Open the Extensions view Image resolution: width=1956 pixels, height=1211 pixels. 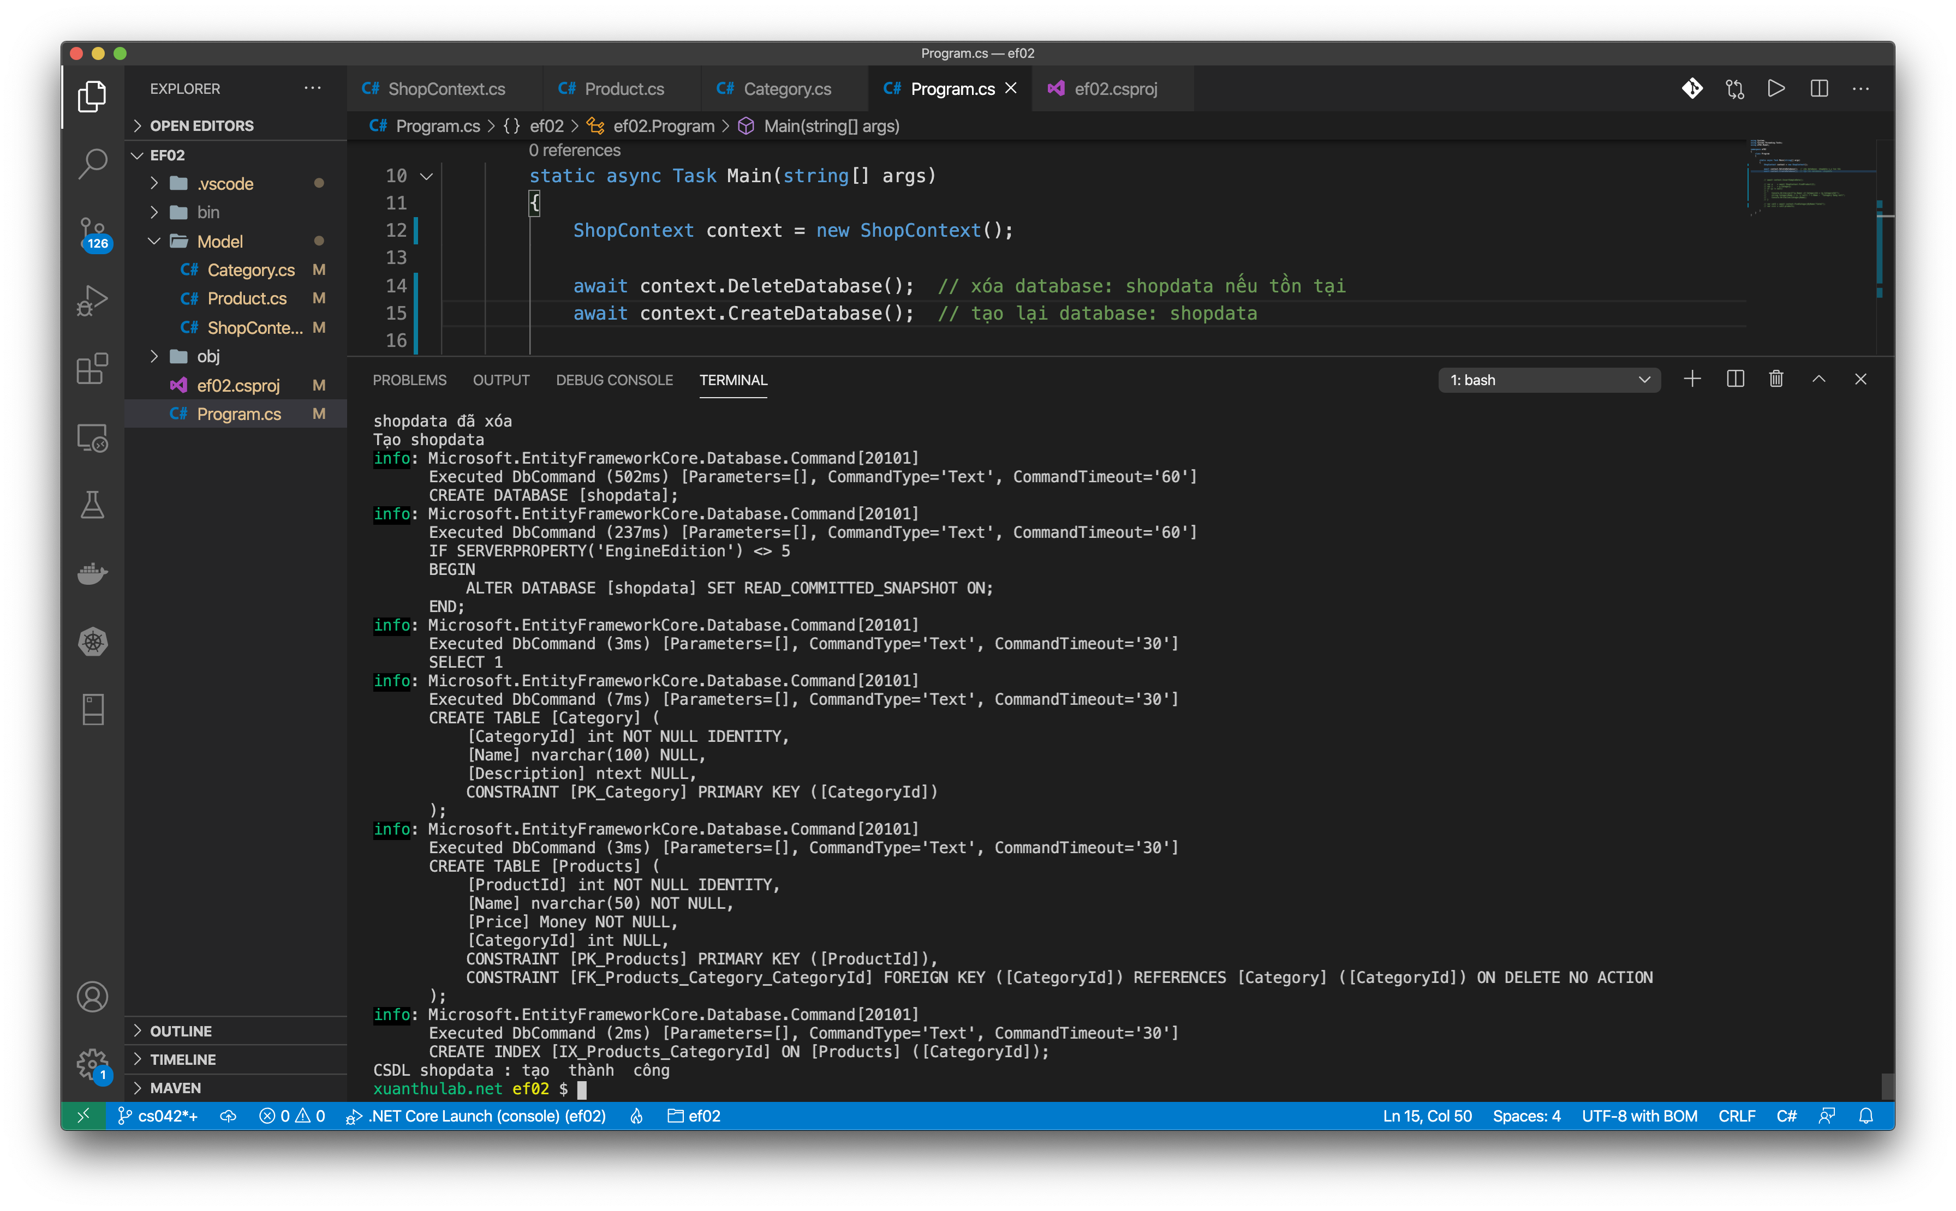tap(92, 369)
